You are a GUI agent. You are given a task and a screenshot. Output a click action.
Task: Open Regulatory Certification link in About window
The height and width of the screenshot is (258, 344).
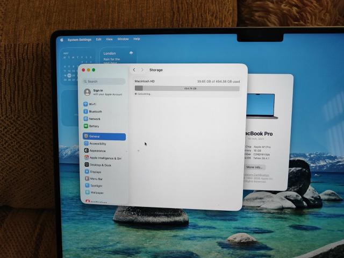click(x=256, y=175)
